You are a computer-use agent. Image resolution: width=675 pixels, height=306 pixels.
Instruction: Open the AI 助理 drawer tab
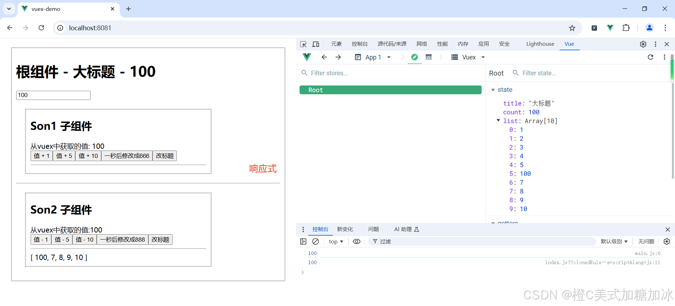pyautogui.click(x=406, y=229)
